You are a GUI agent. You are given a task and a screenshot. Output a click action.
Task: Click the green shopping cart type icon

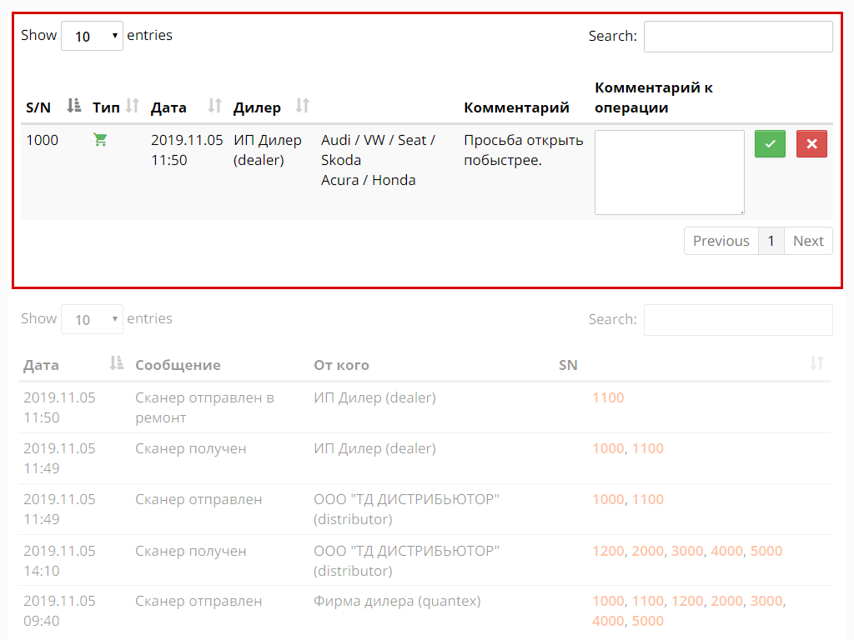point(100,140)
